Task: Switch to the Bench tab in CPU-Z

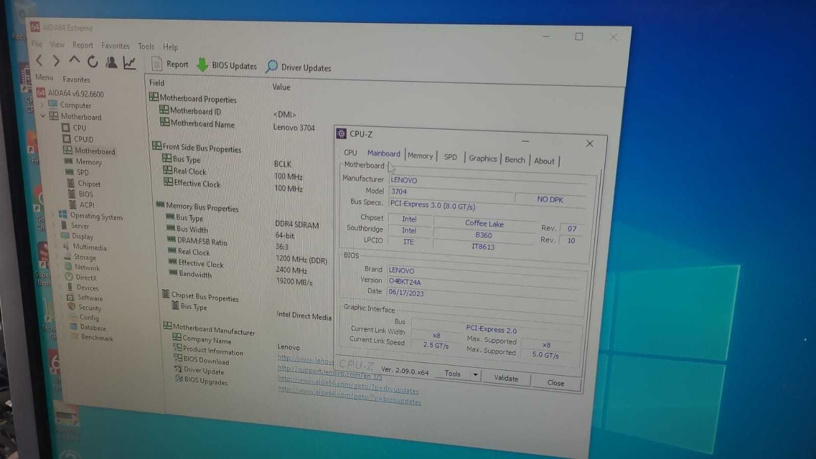Action: (x=515, y=160)
